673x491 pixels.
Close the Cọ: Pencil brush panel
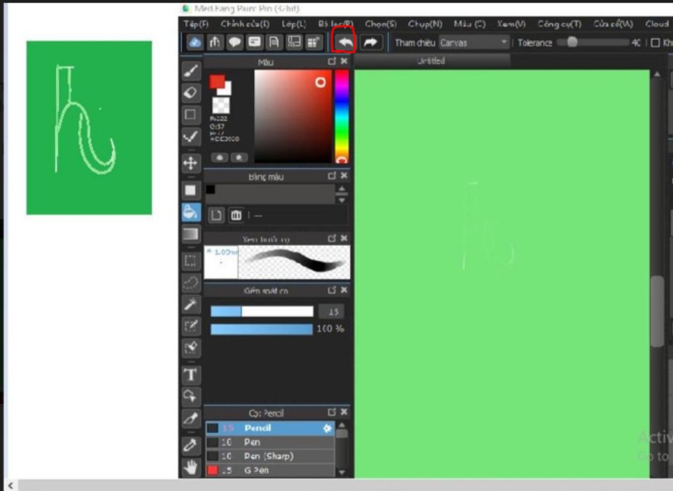pos(344,412)
